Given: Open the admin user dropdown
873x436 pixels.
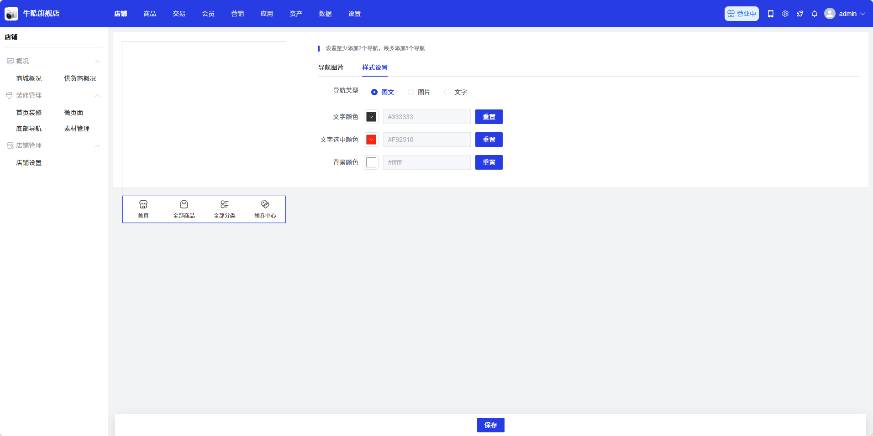Looking at the screenshot, I should (x=845, y=14).
